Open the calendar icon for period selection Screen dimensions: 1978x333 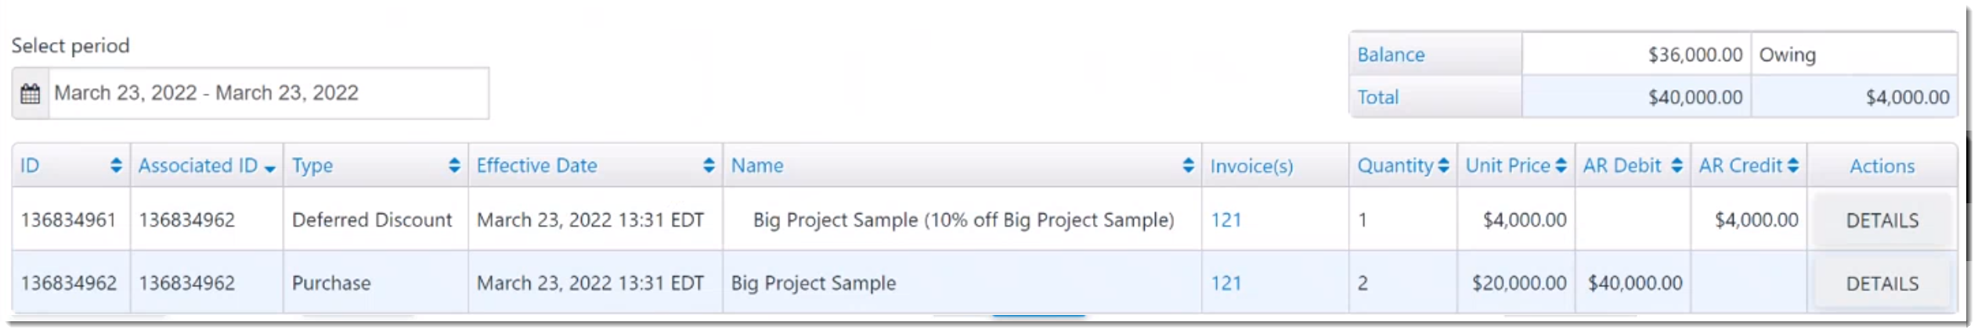tap(31, 94)
